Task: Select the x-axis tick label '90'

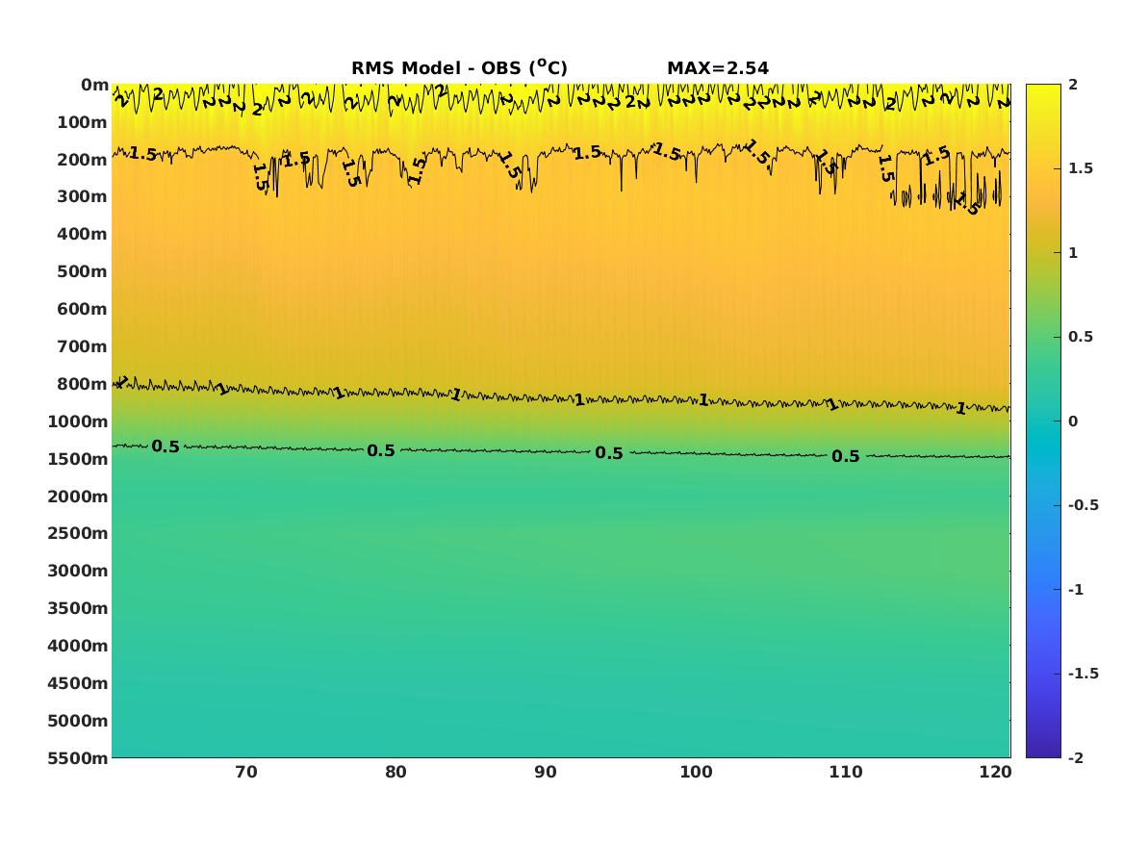Action: click(x=545, y=773)
